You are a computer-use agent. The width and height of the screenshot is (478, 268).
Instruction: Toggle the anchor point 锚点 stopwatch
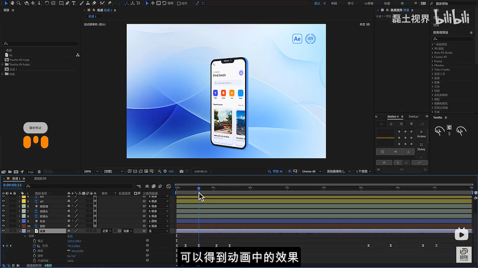pyautogui.click(x=34, y=241)
